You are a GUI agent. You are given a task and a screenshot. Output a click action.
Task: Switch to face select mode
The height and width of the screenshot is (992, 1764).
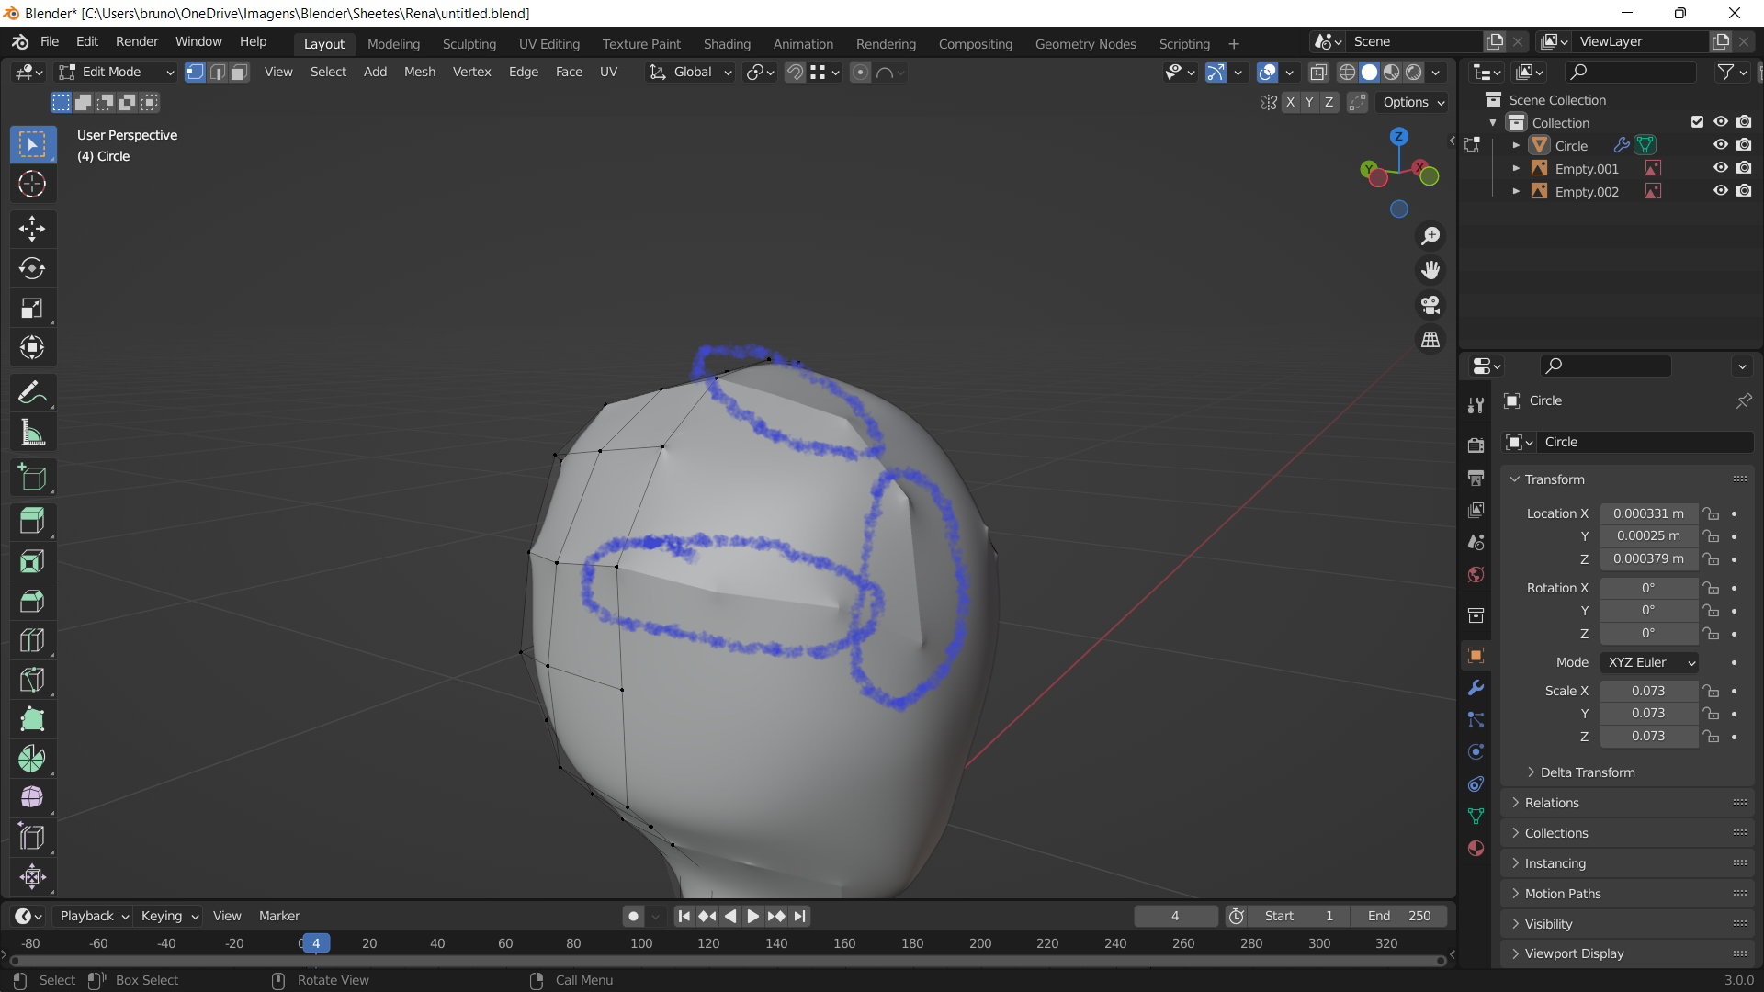(x=239, y=72)
